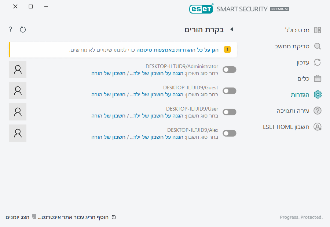Image resolution: width=330 pixels, height=227 pixels.
Task: Click the Computer Scan magnifier icon
Action: [x=318, y=46]
